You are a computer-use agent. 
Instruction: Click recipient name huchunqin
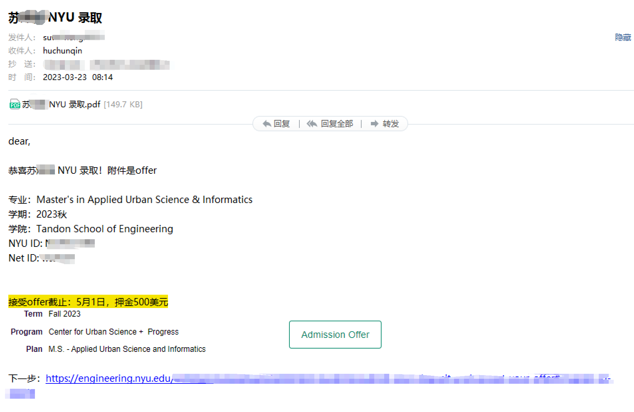pos(63,51)
